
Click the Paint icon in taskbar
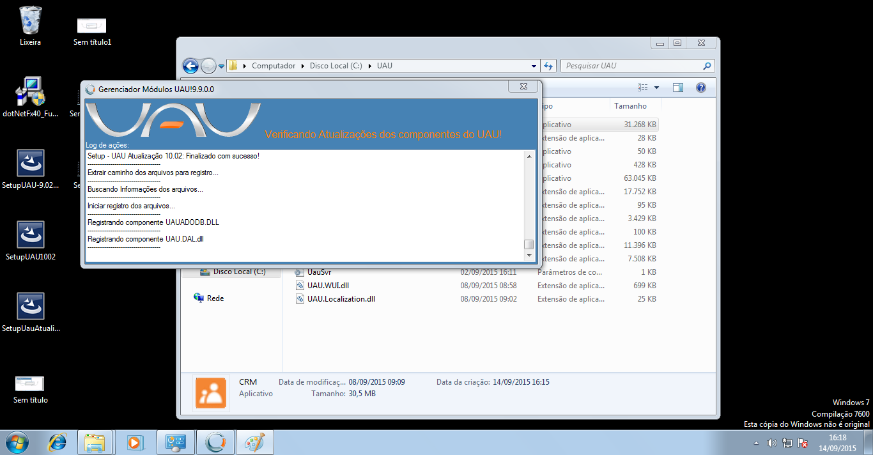click(x=254, y=442)
